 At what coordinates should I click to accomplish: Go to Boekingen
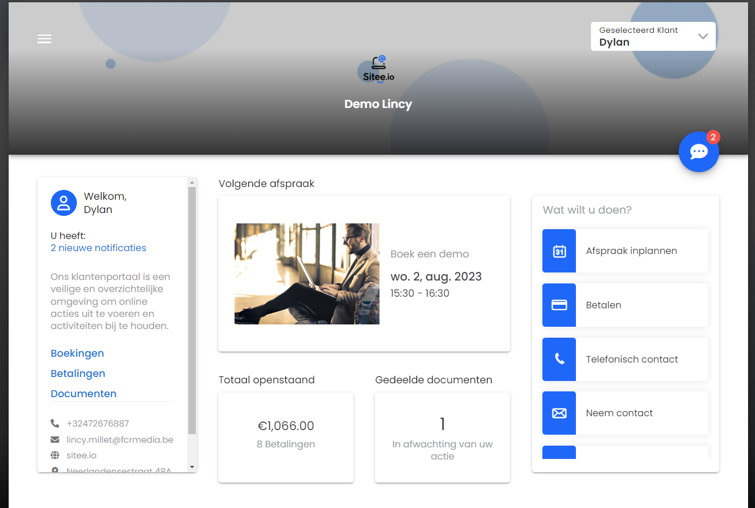pyautogui.click(x=77, y=353)
